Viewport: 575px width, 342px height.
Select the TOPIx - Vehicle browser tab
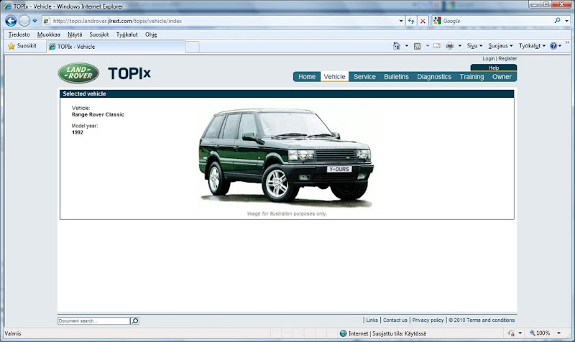click(116, 47)
